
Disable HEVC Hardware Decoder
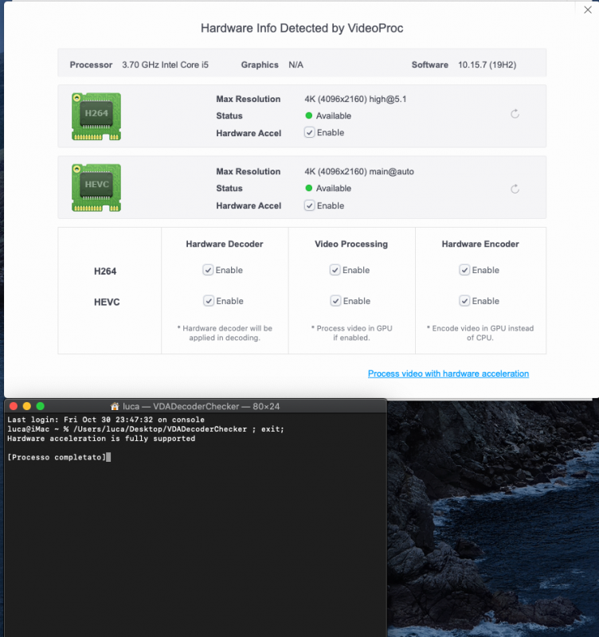click(x=209, y=301)
